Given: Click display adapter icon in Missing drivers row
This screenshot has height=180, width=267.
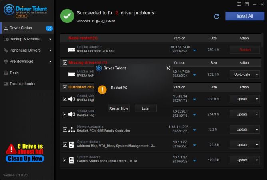Looking at the screenshot, I should [x=72, y=74].
